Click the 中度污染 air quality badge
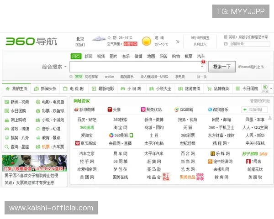 130,44
